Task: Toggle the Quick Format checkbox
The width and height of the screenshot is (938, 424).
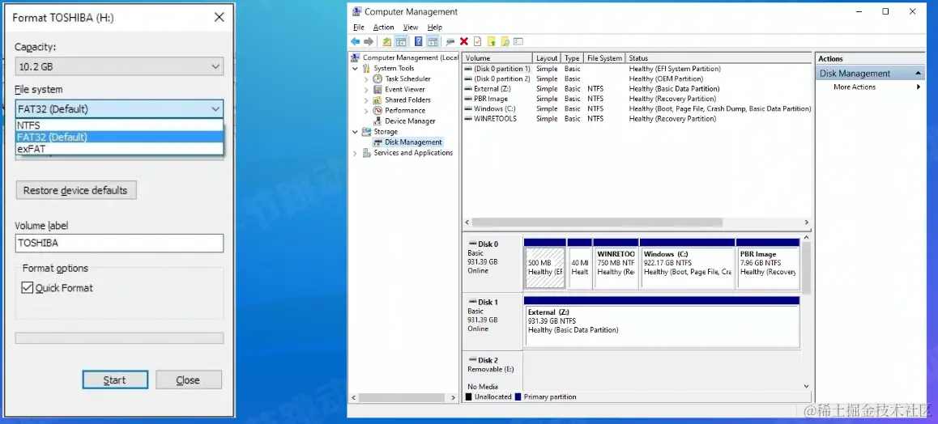Action: coord(27,288)
